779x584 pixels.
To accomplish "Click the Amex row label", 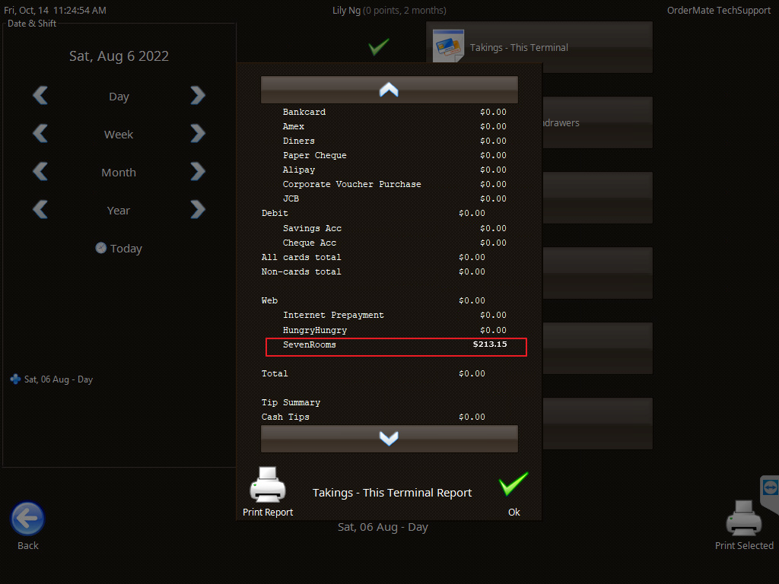I will [294, 126].
